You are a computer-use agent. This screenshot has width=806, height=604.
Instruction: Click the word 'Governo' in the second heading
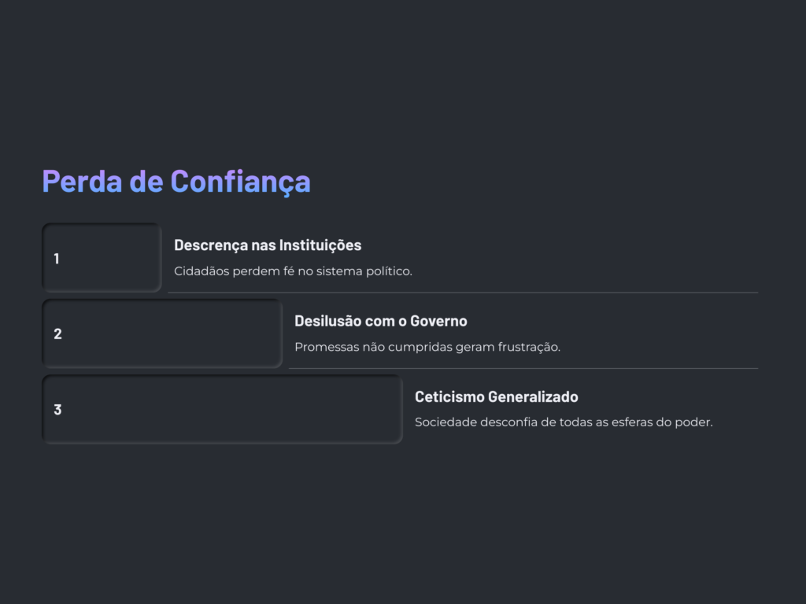[438, 321]
